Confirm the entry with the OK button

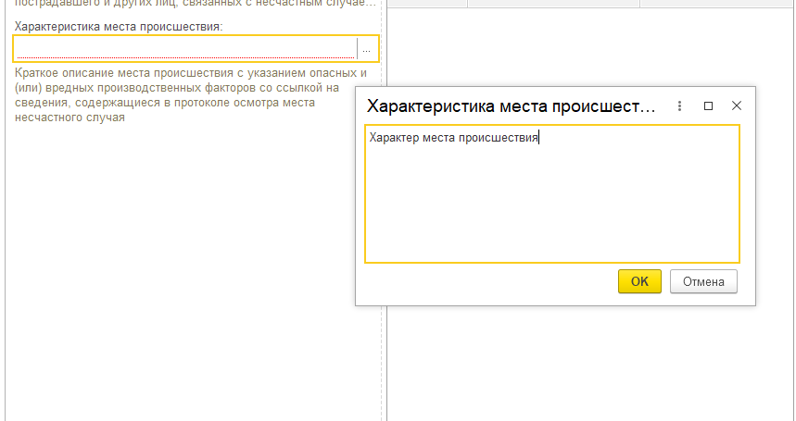[639, 281]
